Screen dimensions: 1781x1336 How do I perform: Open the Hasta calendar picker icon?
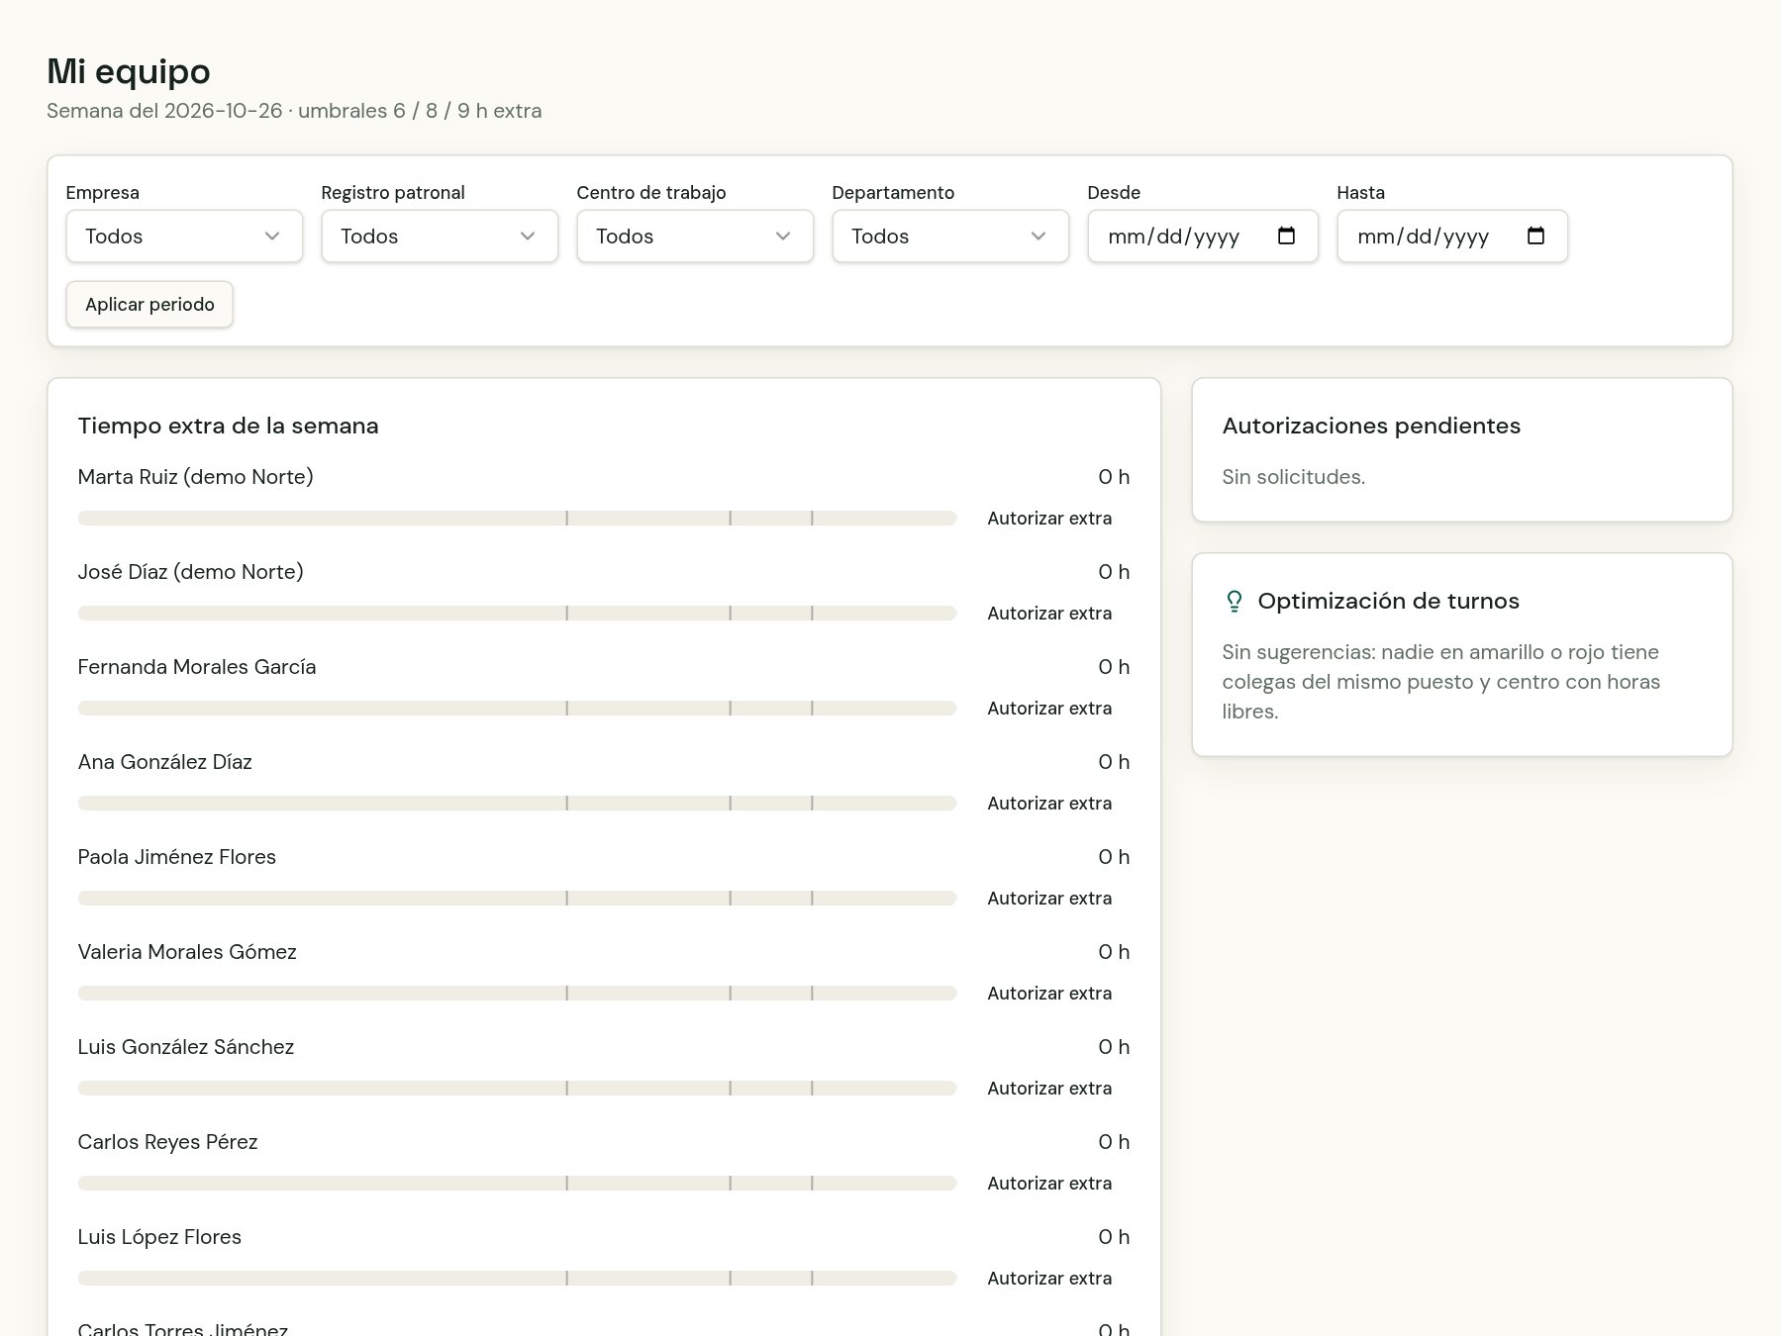pyautogui.click(x=1535, y=236)
